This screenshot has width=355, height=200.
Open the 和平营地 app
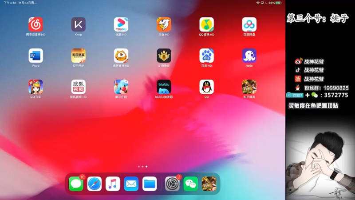click(79, 56)
